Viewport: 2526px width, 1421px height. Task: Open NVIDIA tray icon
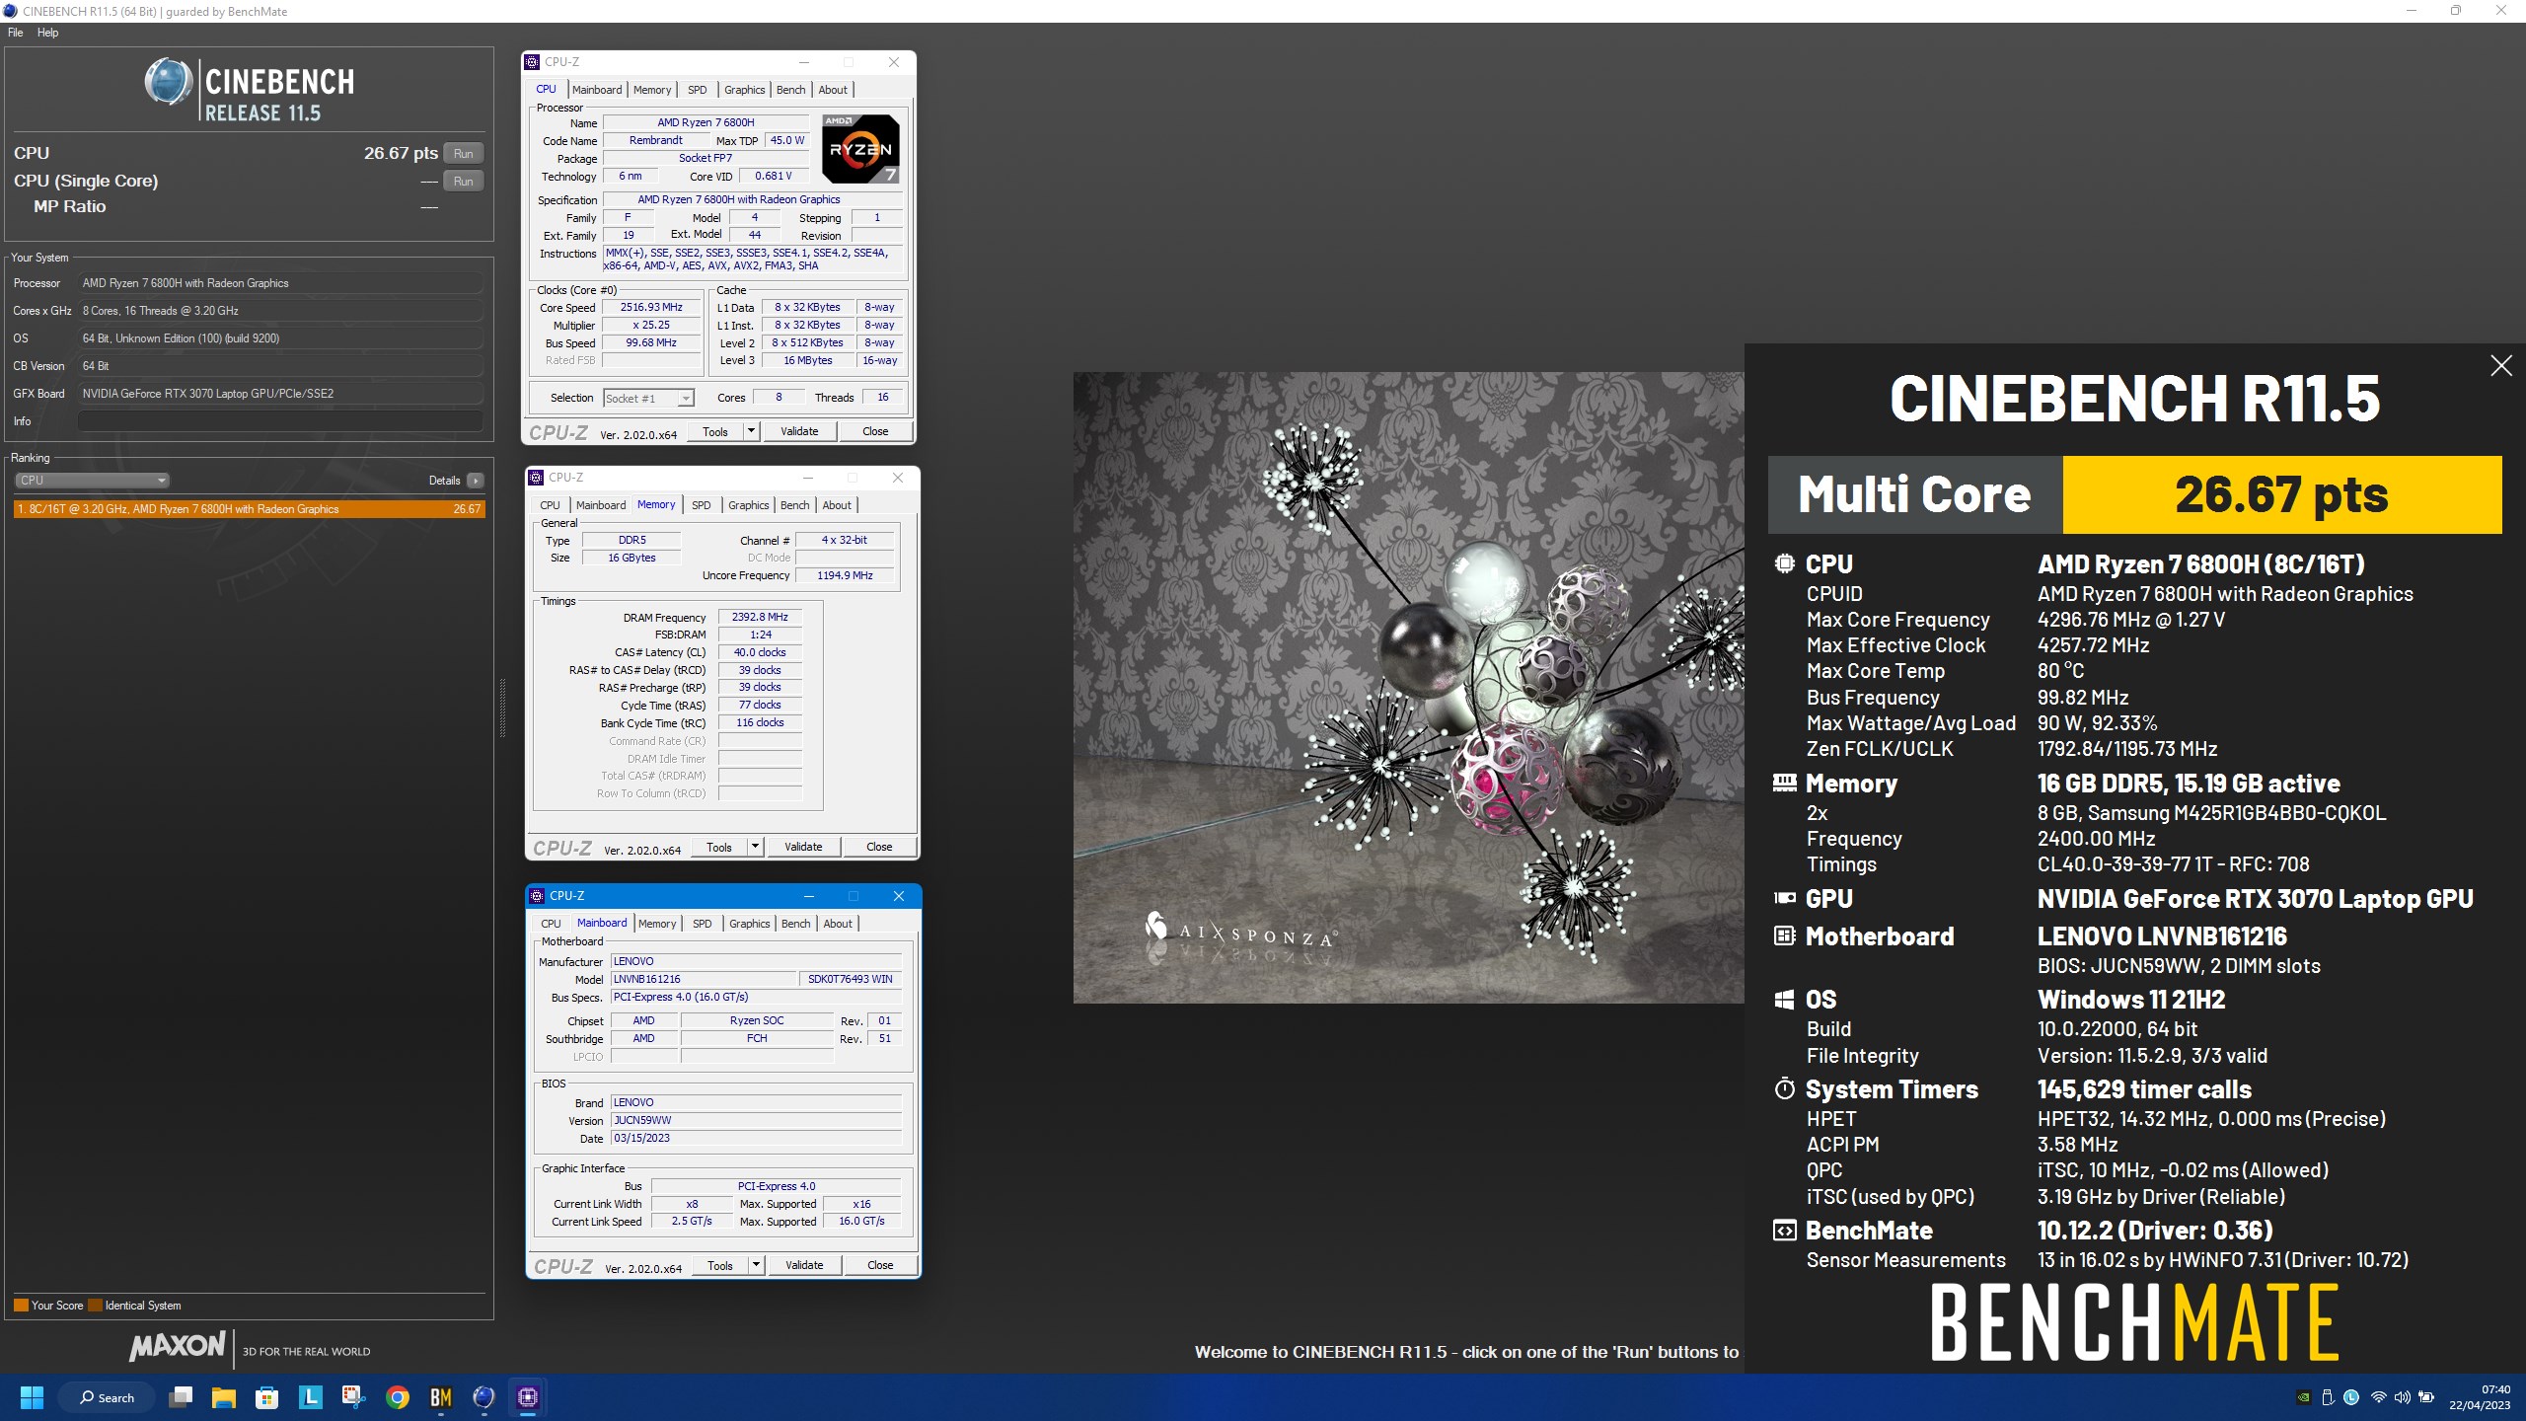coord(2303,1397)
